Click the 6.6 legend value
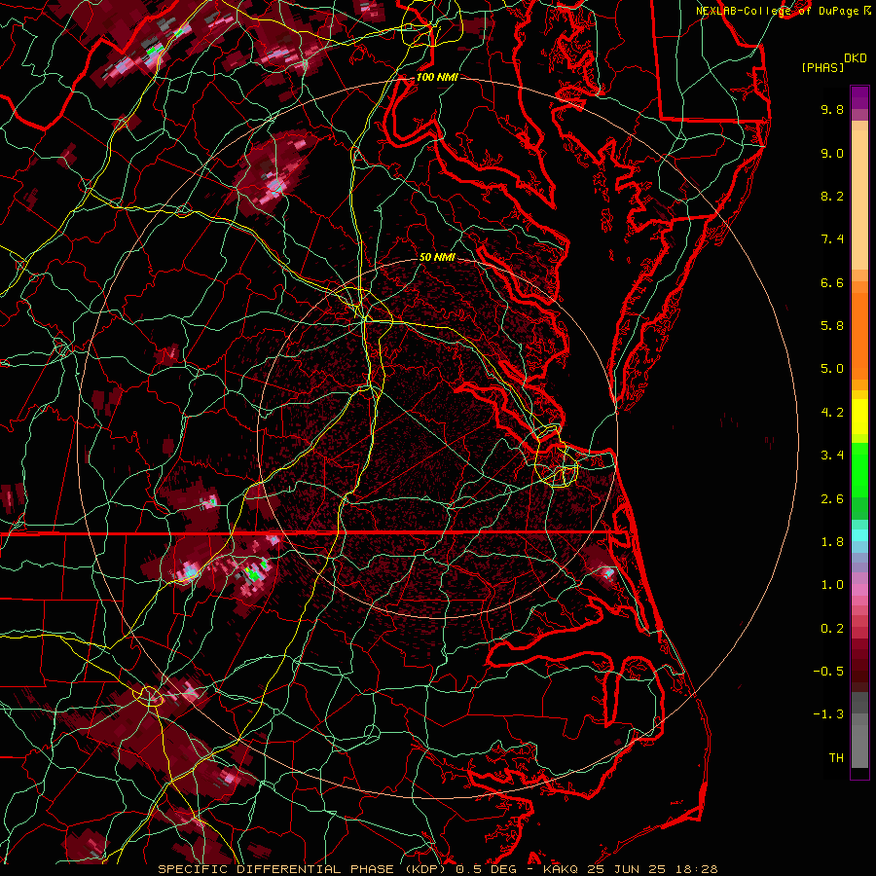Viewport: 876px width, 876px height. tap(832, 282)
